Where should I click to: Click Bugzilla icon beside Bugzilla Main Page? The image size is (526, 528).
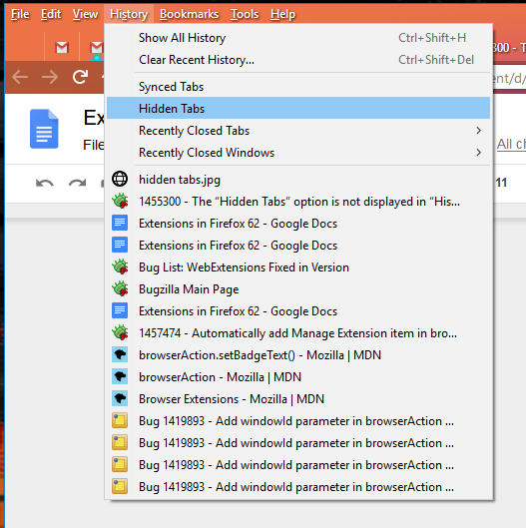click(120, 288)
